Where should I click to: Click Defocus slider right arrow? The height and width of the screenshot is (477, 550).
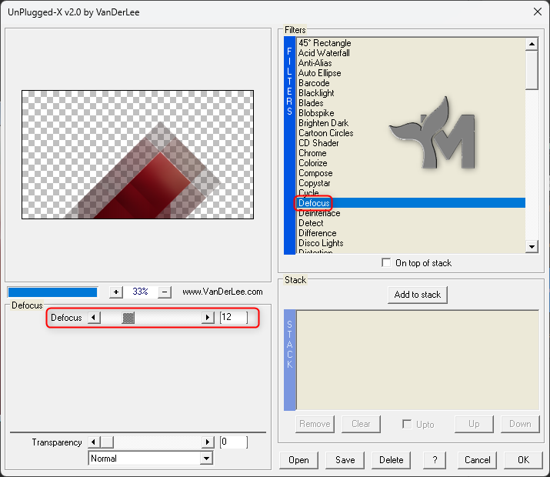208,318
